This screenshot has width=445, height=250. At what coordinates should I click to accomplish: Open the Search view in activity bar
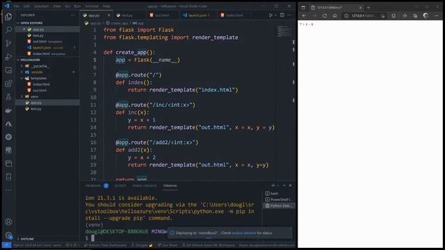tap(8, 30)
